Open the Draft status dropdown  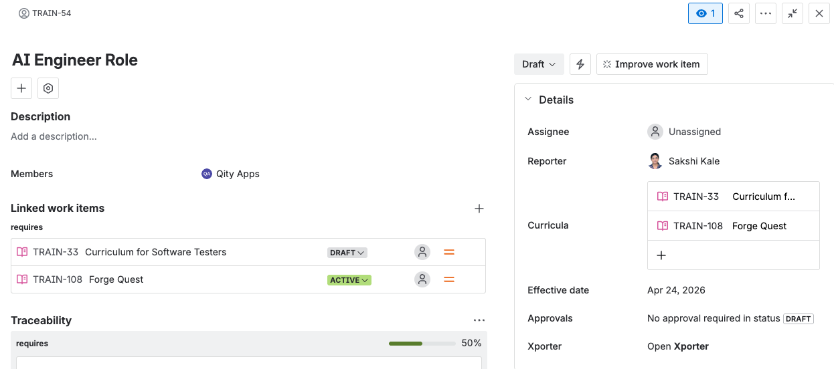coord(539,64)
